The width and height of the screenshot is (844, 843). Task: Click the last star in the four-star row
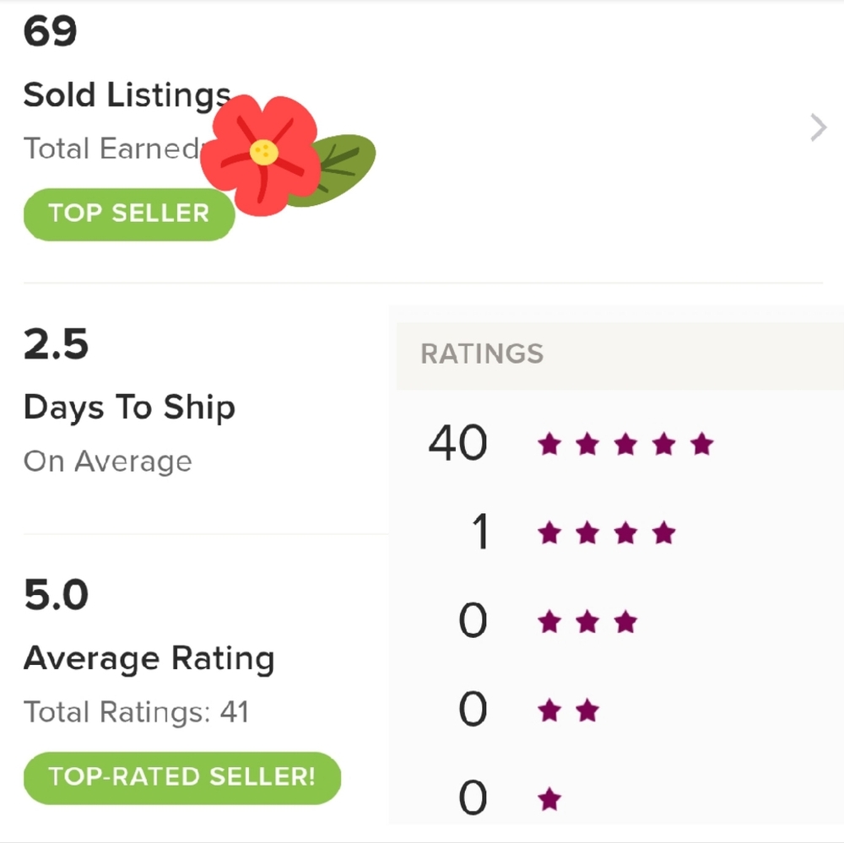coord(664,532)
